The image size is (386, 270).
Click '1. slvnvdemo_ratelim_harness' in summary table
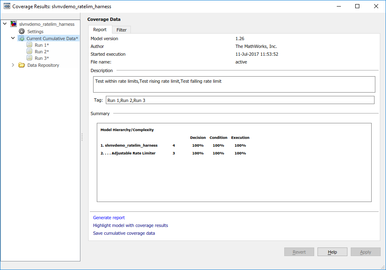129,145
